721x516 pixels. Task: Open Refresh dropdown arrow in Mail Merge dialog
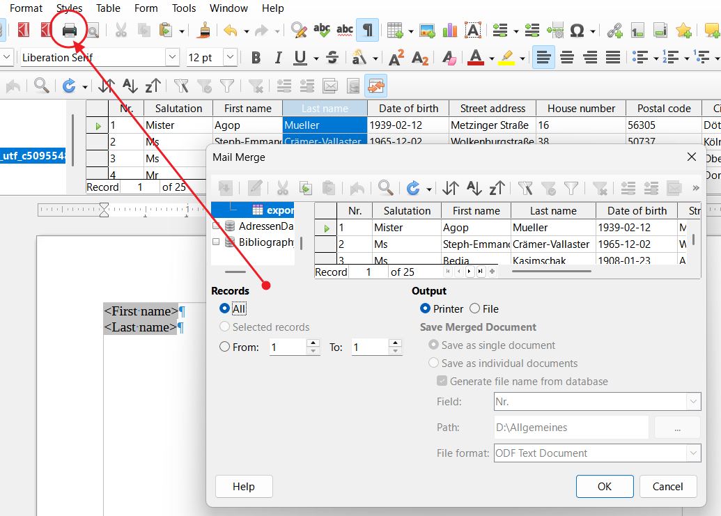[429, 189]
